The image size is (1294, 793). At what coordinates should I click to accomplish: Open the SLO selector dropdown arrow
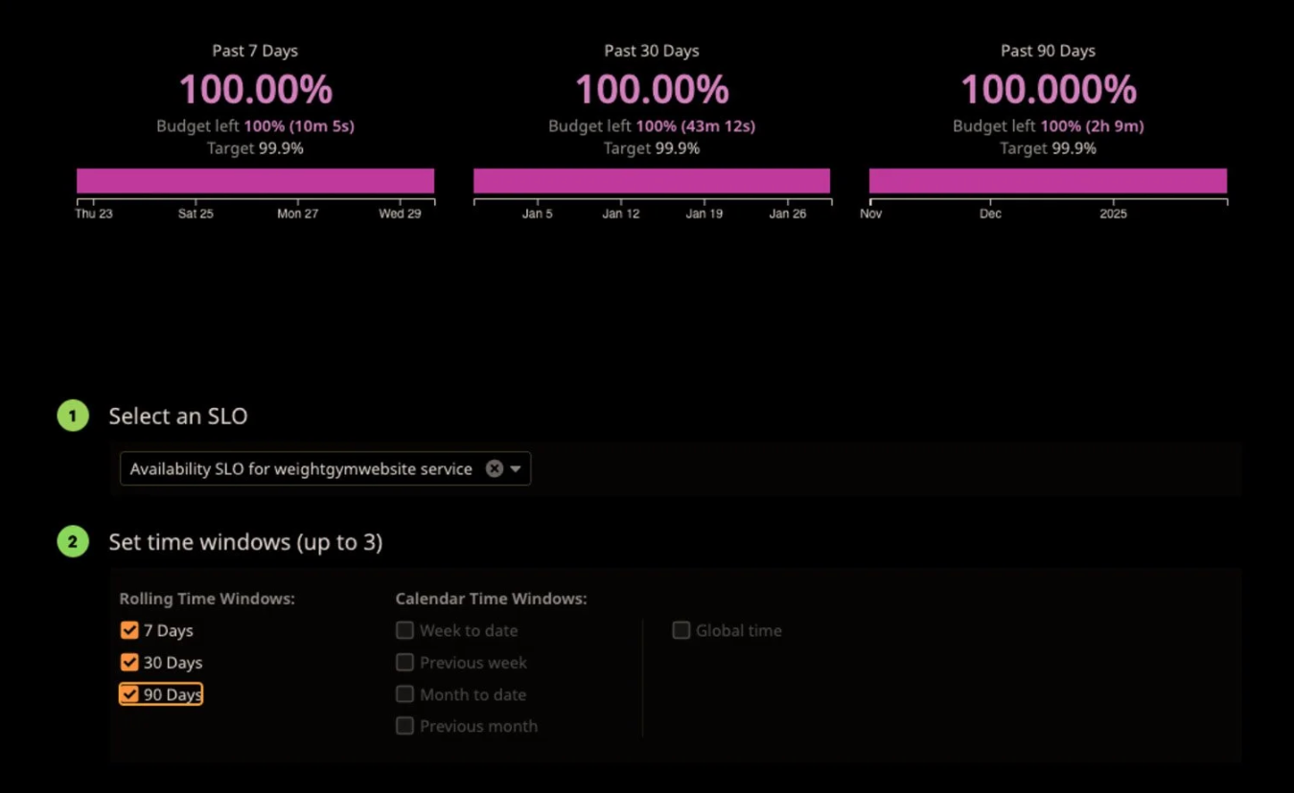click(516, 468)
